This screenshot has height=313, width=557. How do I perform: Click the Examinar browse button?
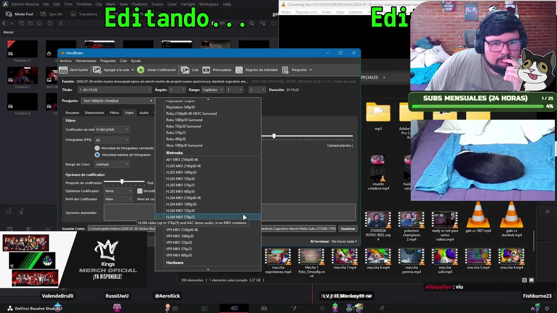pyautogui.click(x=348, y=229)
